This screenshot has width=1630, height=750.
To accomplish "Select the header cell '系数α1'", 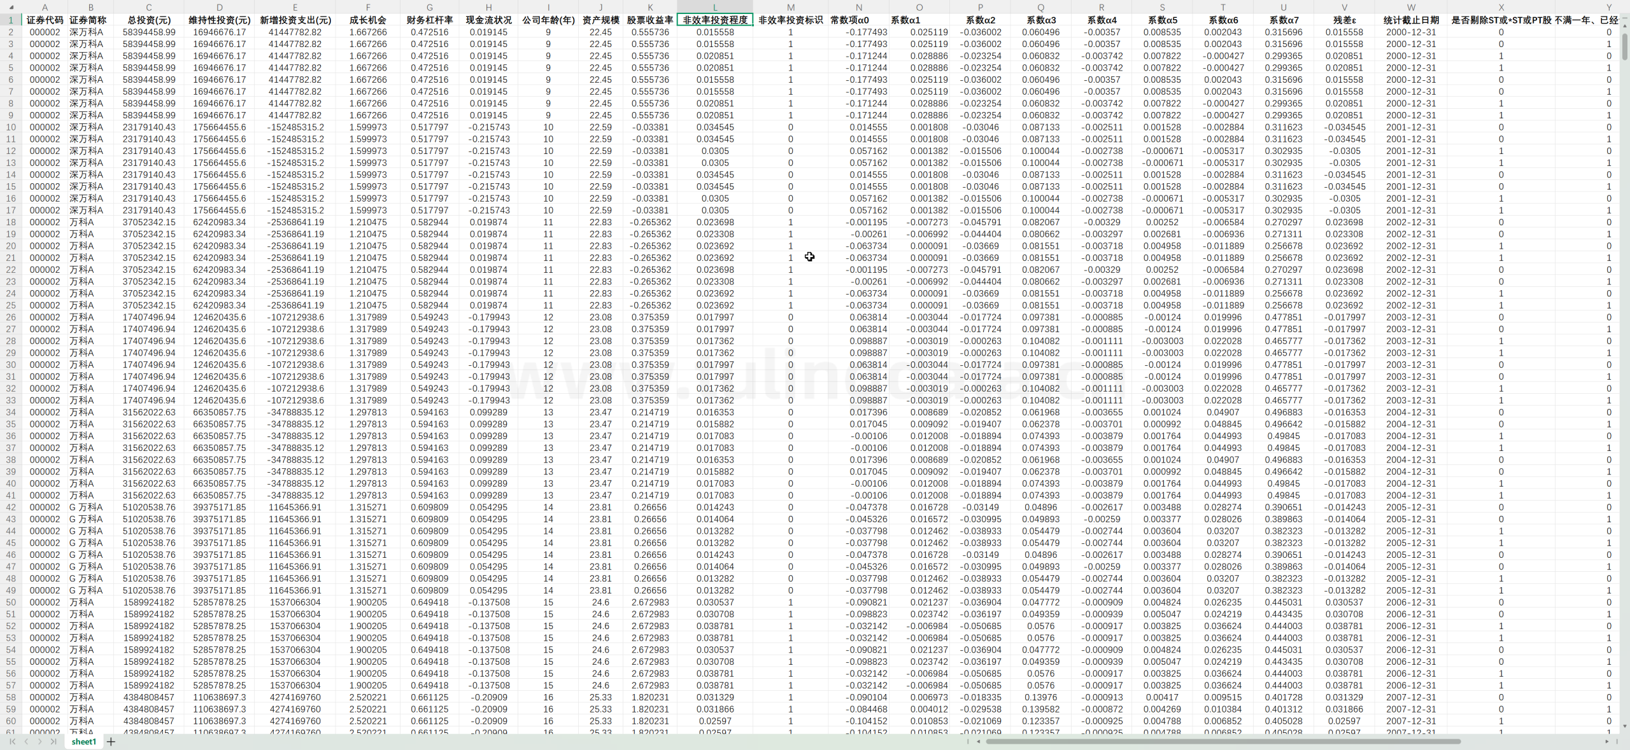I will (919, 20).
